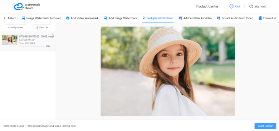Open the Image Watermark Remover tab
This screenshot has width=279, height=131.
point(41,18)
